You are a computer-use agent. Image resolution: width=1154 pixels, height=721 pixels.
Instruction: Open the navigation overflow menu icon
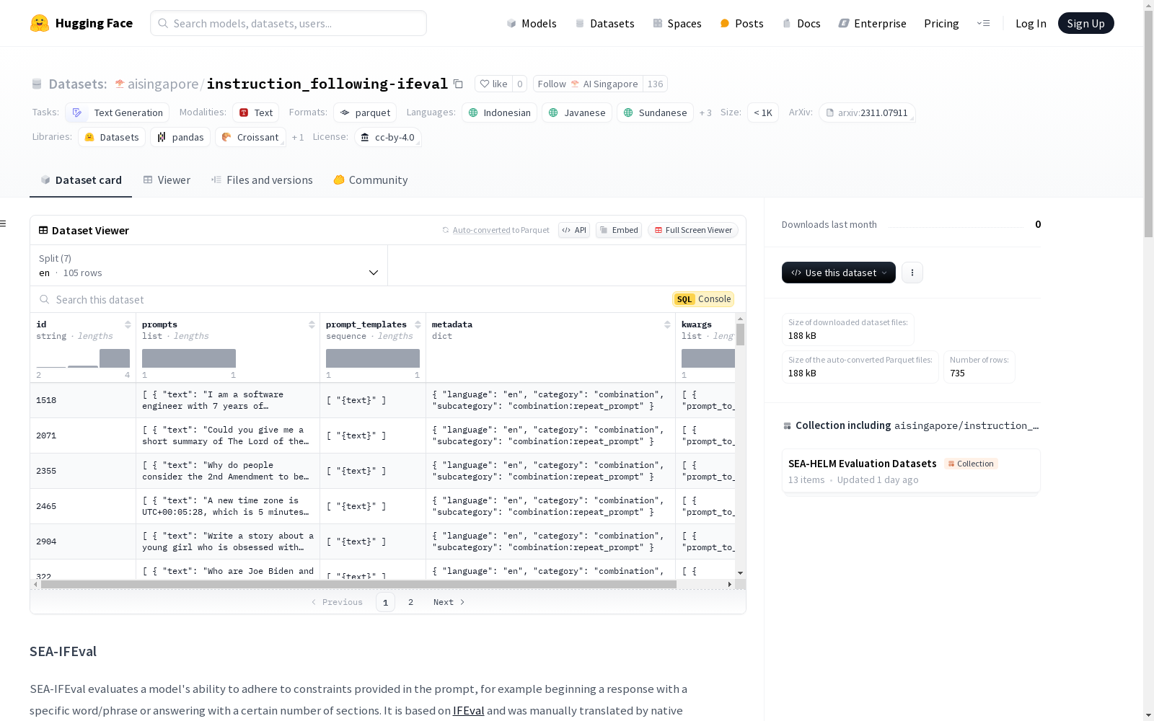tap(983, 23)
